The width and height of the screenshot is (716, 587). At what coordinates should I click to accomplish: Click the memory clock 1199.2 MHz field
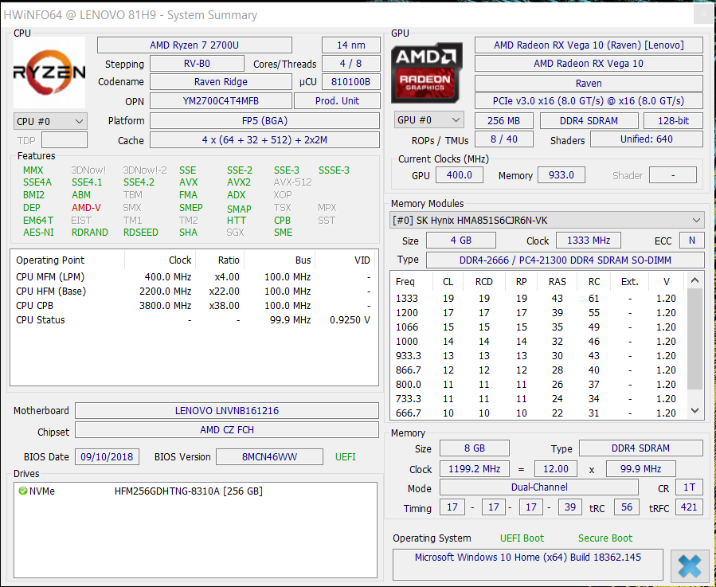tap(475, 468)
